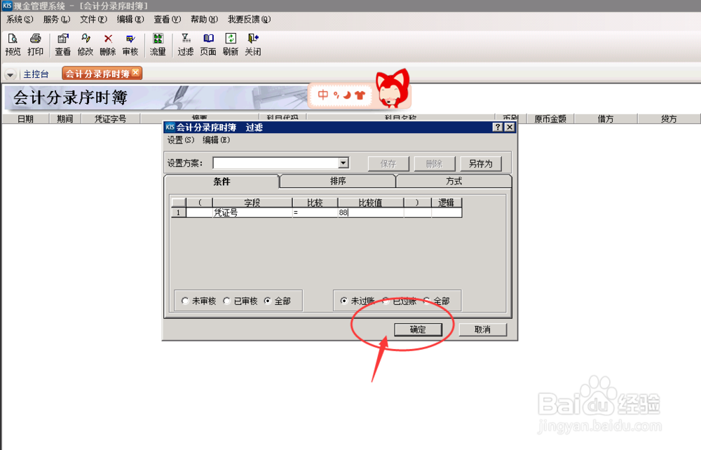
Task: Select the 修改 (modify) toolbar icon
Action: [85, 45]
